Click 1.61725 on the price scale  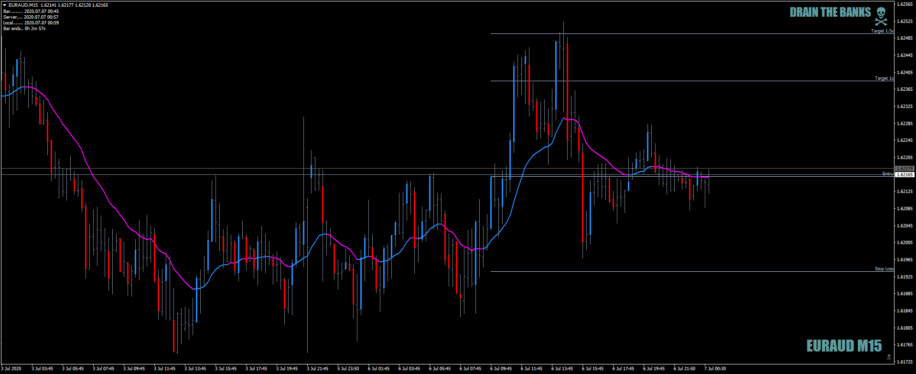point(905,362)
